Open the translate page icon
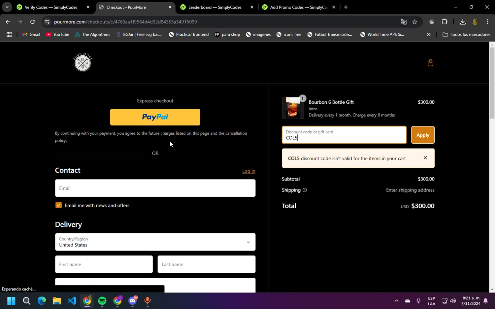Image resolution: width=495 pixels, height=309 pixels. pos(404,22)
